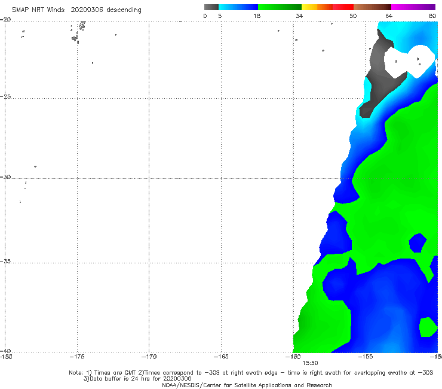Screen dimensions: 442x389
Task: Click the NOAA/NESDIS credit line
Action: 247,385
